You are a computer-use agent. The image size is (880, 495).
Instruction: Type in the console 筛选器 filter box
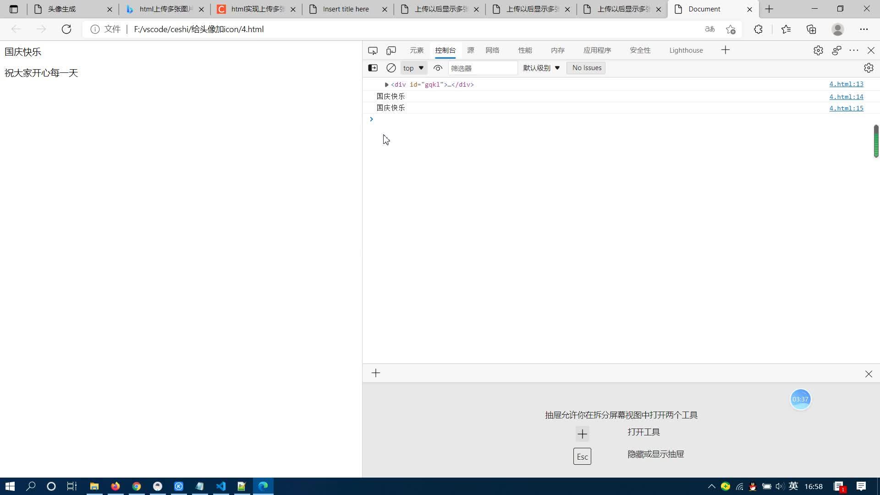(x=483, y=68)
